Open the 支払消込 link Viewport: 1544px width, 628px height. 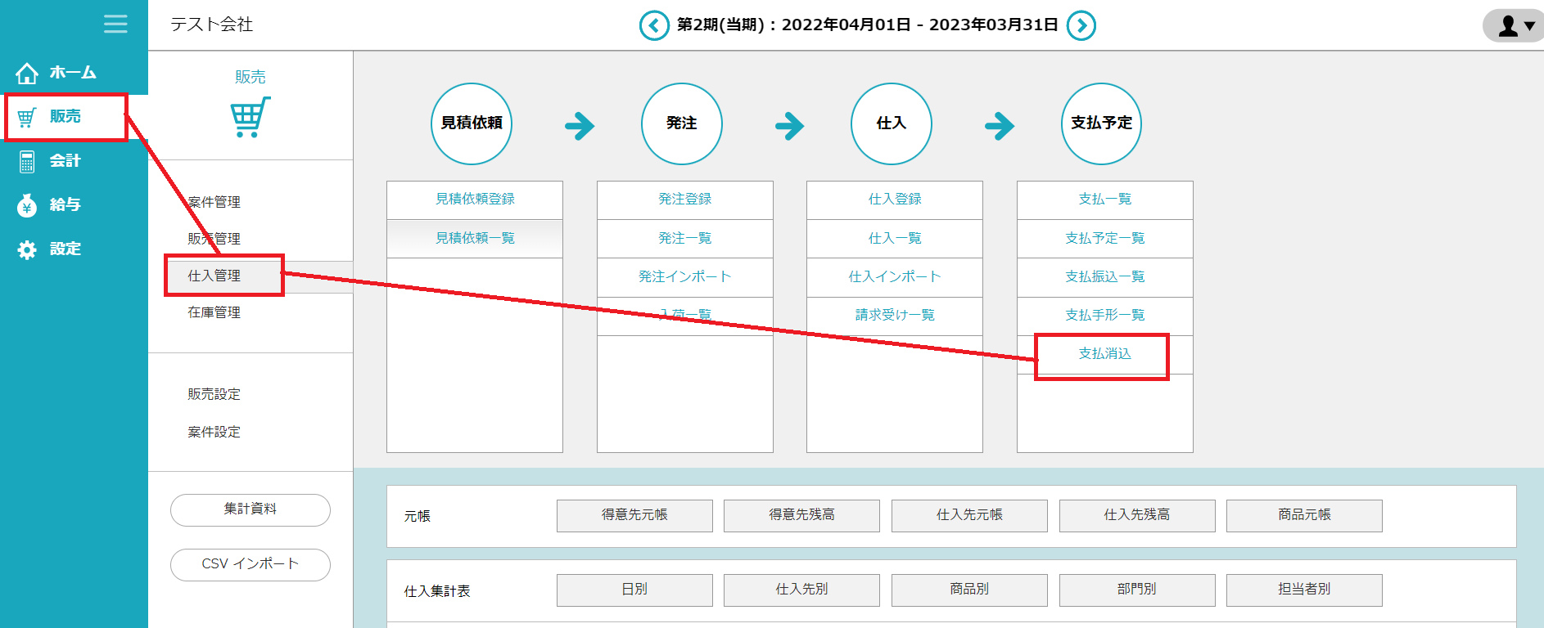[x=1104, y=354]
